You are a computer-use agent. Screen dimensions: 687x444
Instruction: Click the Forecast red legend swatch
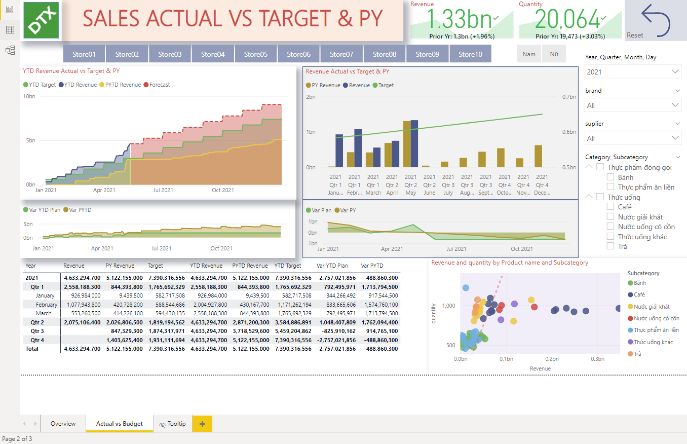146,85
